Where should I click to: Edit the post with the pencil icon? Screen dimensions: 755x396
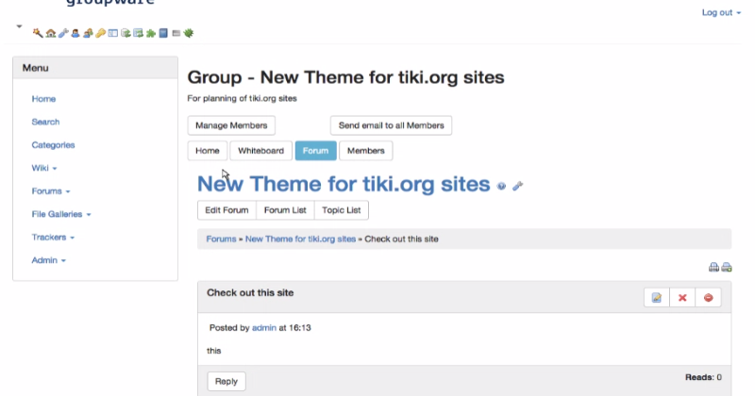click(657, 297)
